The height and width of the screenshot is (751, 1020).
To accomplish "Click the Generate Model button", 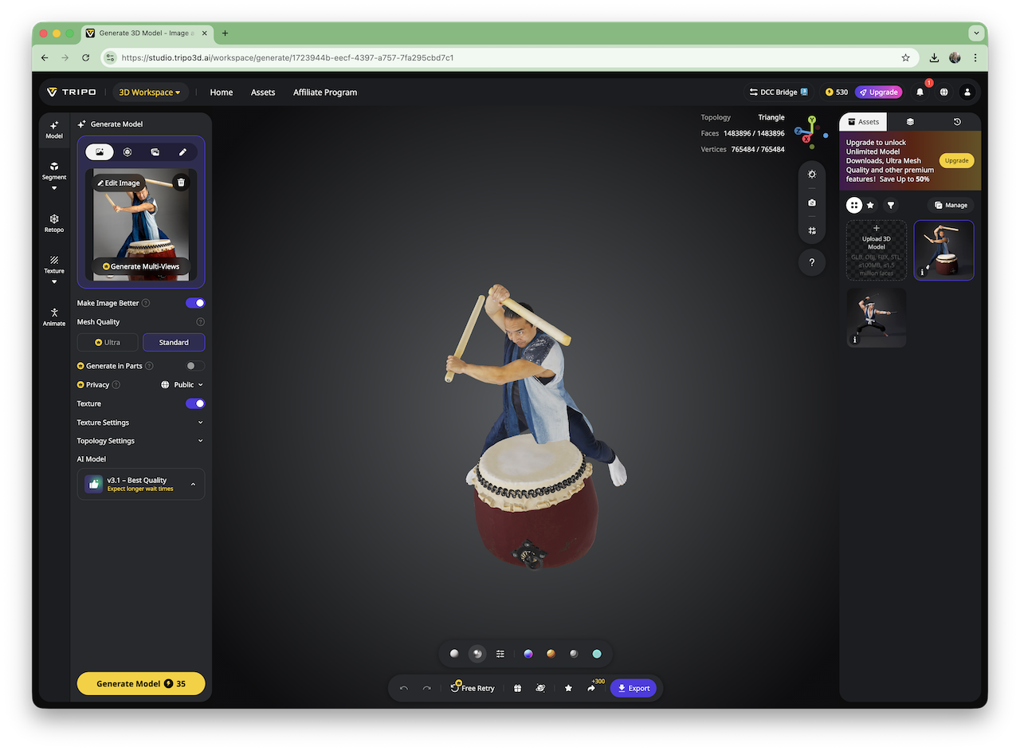I will pos(141,684).
